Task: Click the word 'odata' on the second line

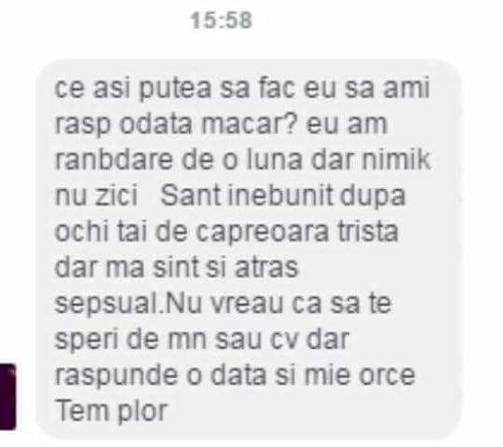Action: click(156, 124)
